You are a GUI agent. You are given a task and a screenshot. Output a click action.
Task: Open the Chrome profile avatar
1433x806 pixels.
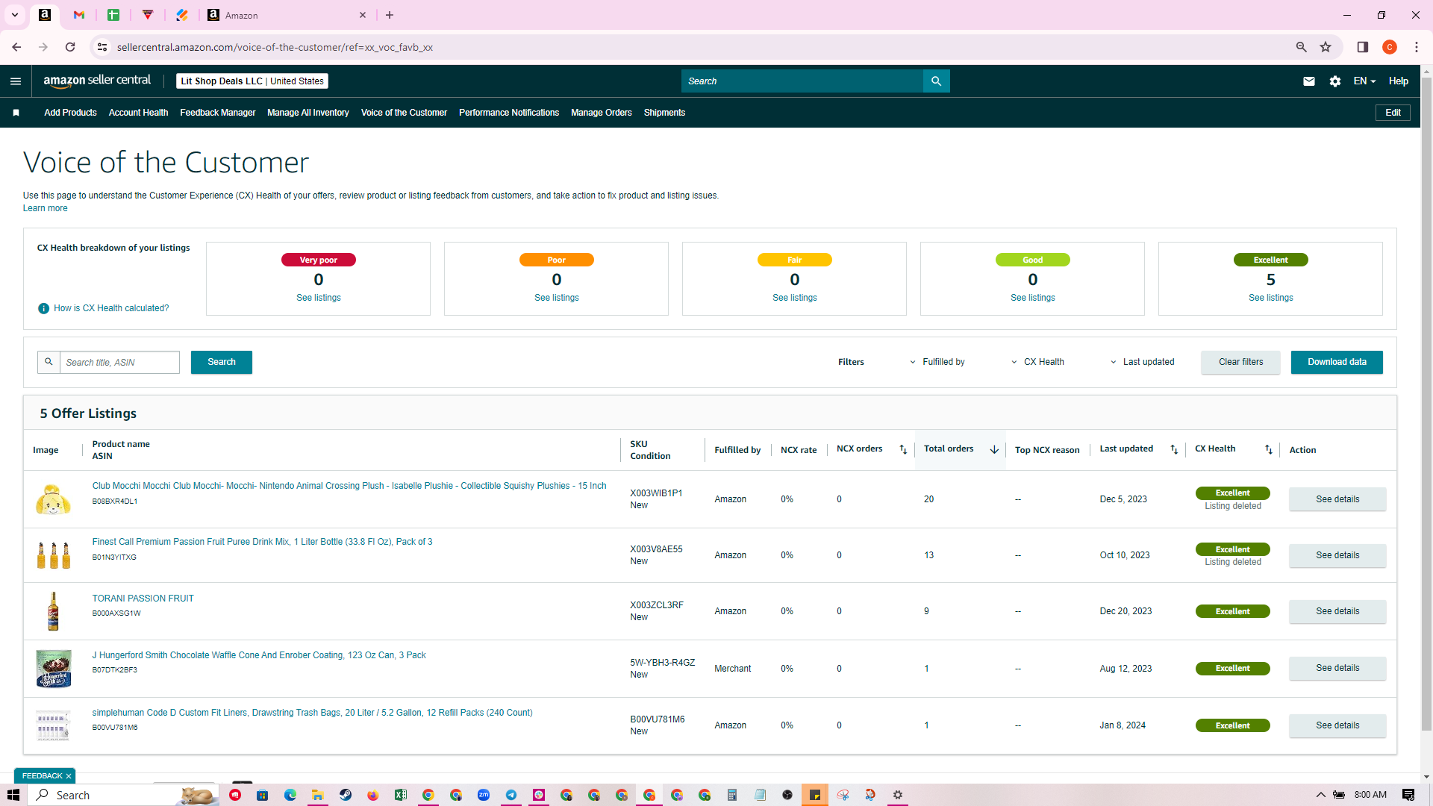click(x=1390, y=47)
